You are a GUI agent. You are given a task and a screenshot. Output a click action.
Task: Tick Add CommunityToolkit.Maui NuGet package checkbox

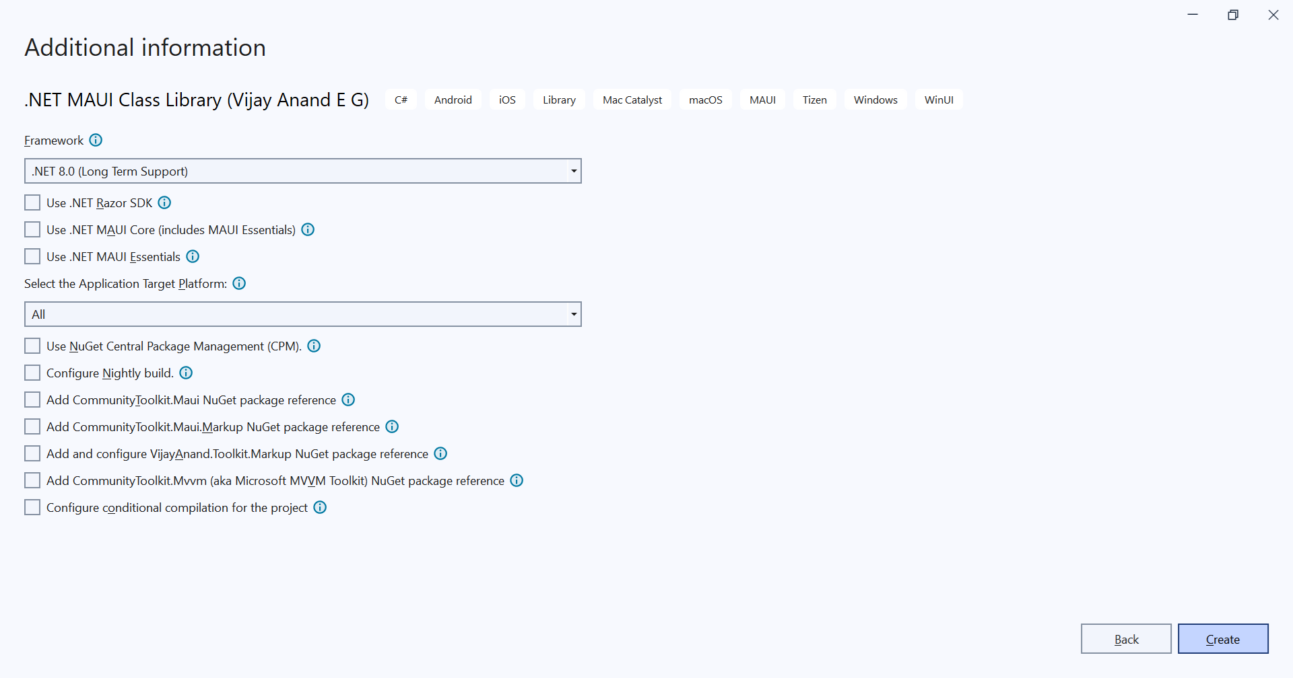pos(32,400)
